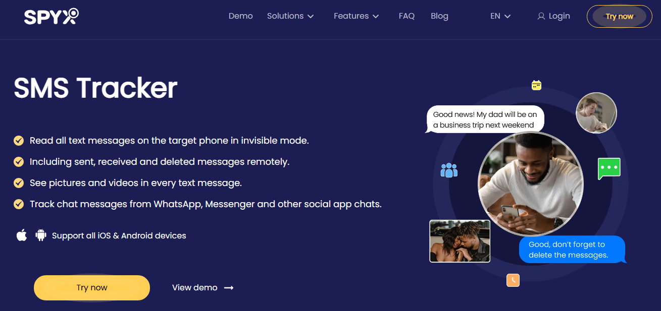The height and width of the screenshot is (311, 661).
Task: Click the couple photo thumbnail
Action: tap(460, 241)
